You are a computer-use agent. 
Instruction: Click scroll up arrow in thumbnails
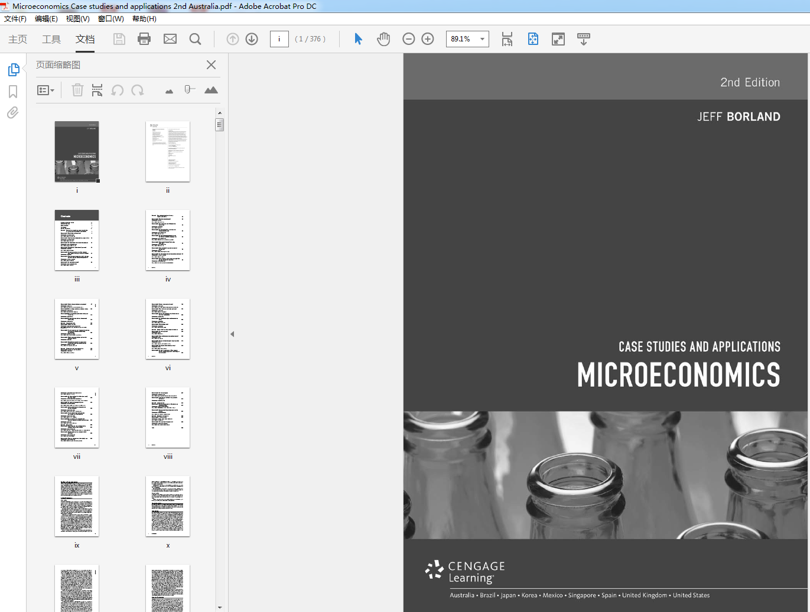pyautogui.click(x=220, y=112)
